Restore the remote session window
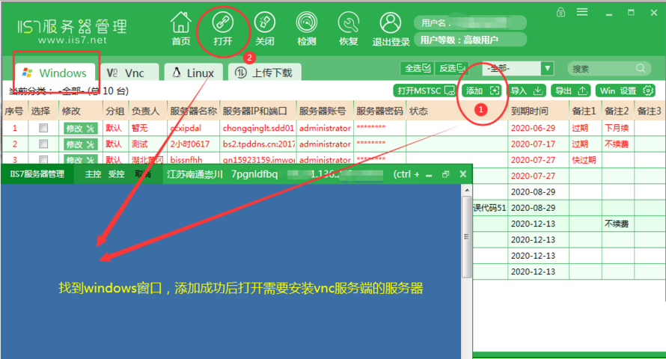The image size is (666, 359). (445, 174)
